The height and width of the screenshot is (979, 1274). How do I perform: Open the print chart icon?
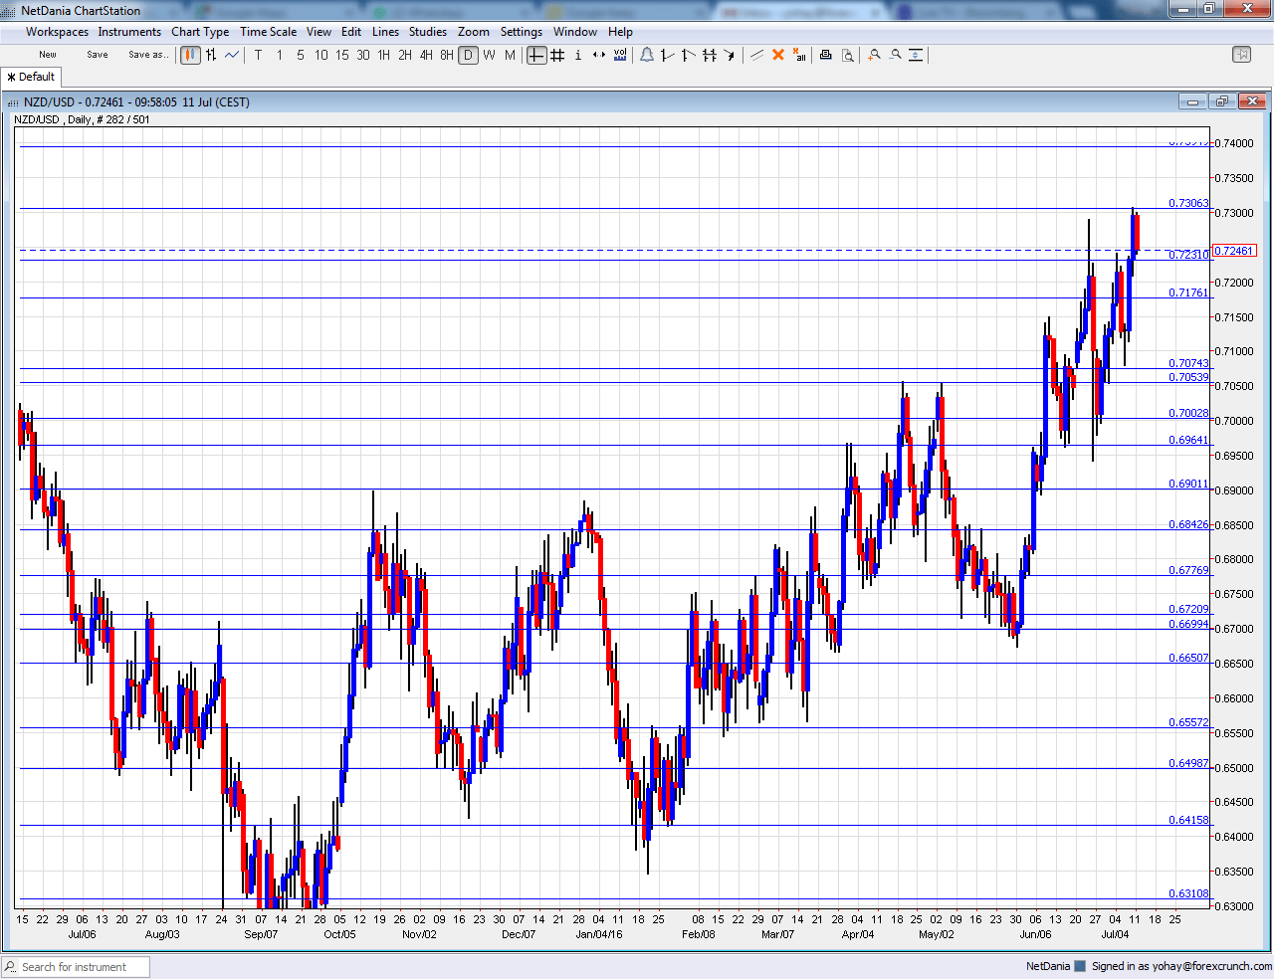click(825, 55)
